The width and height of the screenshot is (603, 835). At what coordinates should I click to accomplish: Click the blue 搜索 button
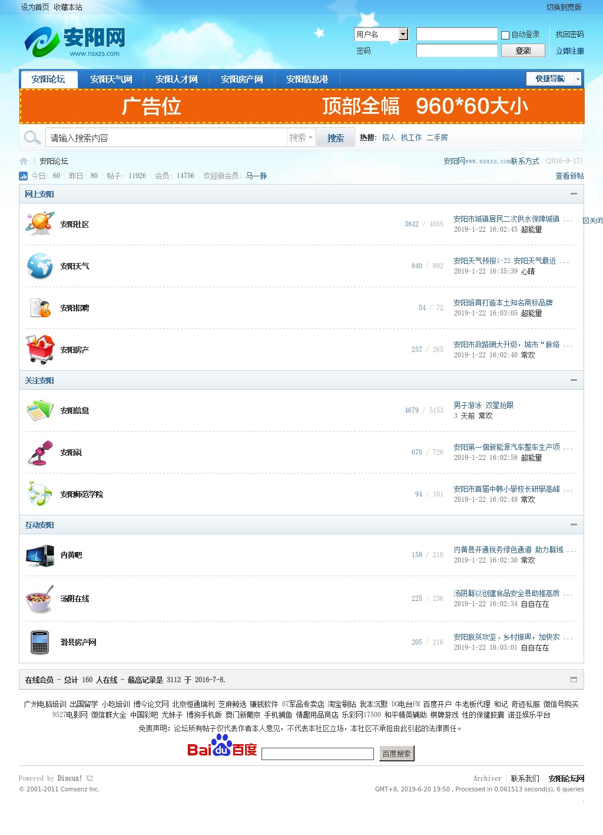(x=336, y=137)
